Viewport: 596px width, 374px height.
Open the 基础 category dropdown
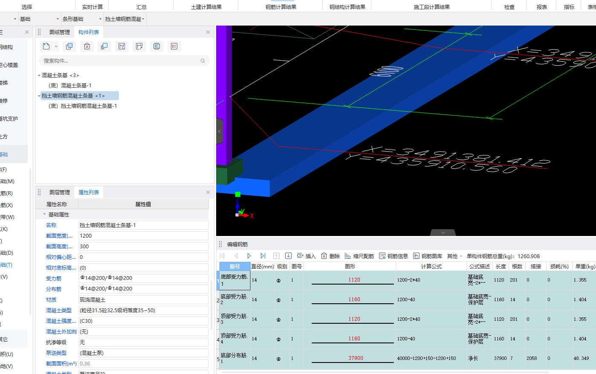(x=40, y=19)
